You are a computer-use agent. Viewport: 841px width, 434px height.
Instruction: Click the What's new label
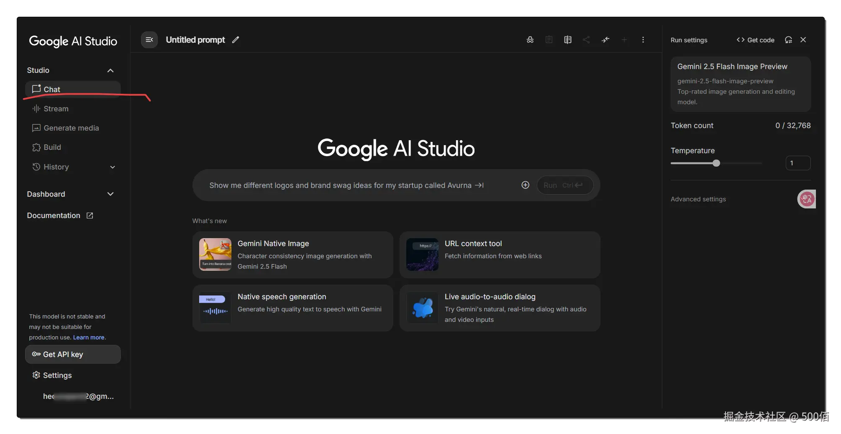point(210,221)
